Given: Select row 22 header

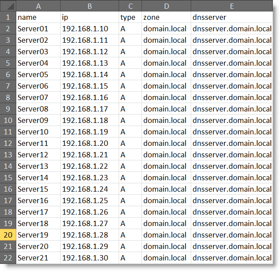Looking at the screenshot, I should click(8, 258).
